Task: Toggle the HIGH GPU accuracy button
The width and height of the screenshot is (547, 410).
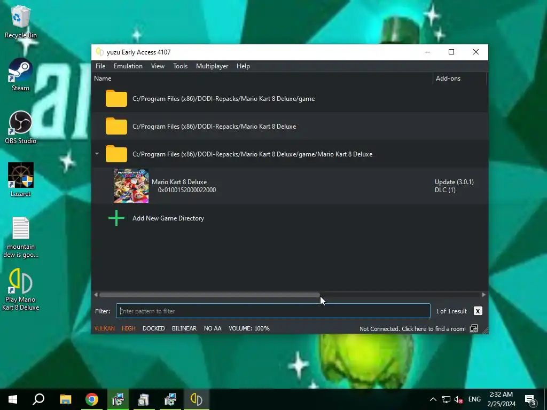Action: [x=128, y=328]
